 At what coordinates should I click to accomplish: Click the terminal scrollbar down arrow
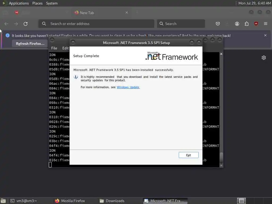tap(221, 165)
